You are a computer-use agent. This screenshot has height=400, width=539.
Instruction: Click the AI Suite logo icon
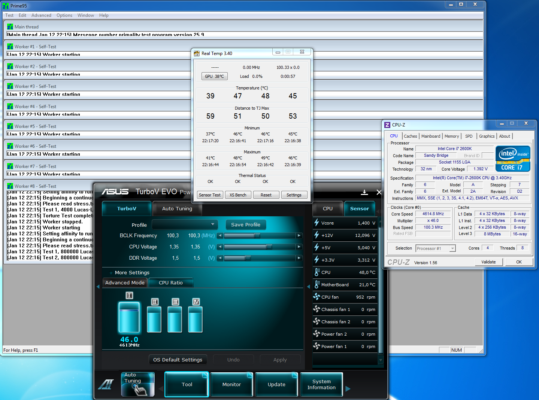106,384
